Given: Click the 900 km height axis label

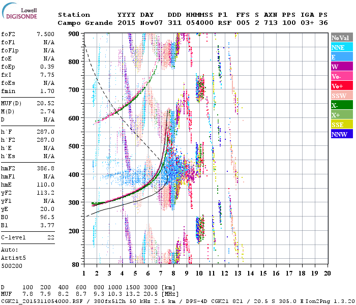Looking at the screenshot, I should (74, 34).
